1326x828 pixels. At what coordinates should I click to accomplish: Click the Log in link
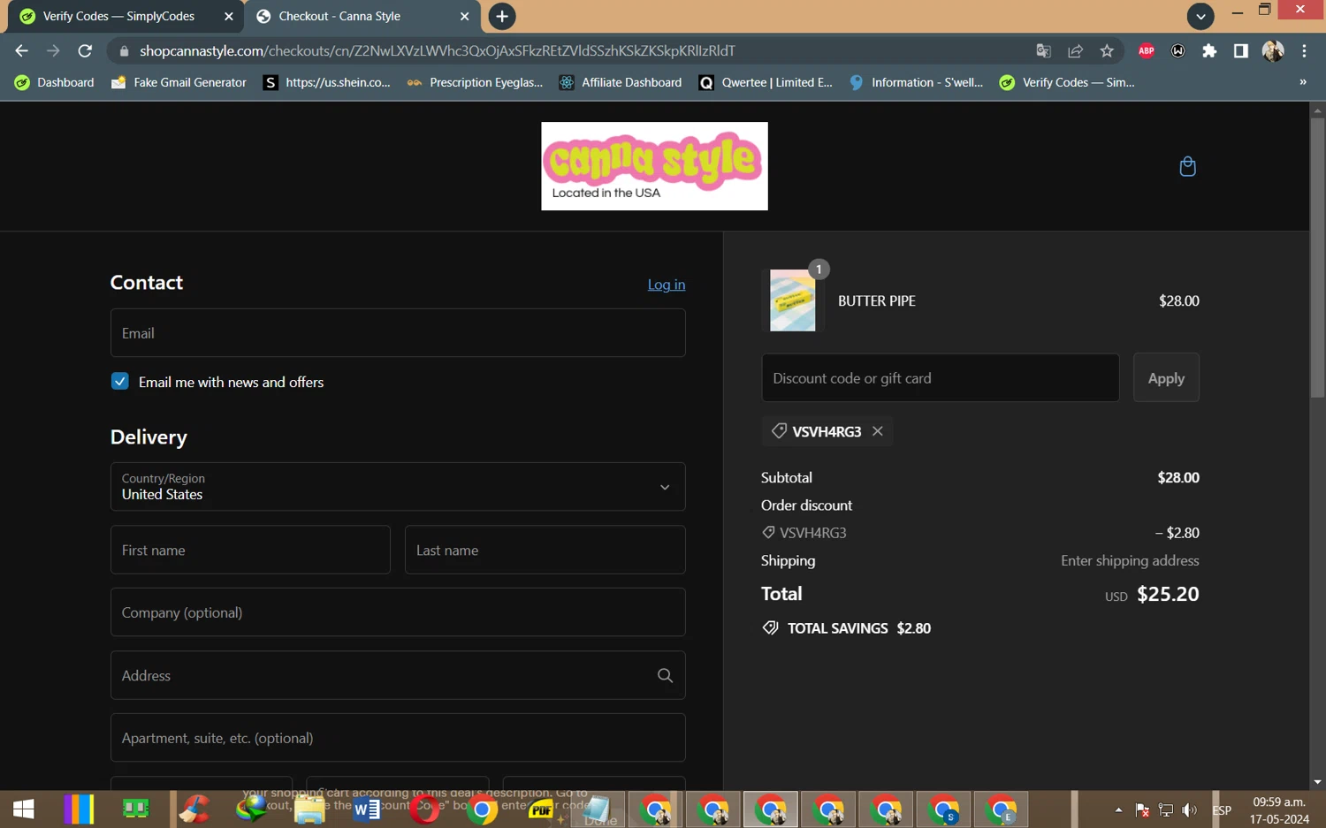pos(667,285)
